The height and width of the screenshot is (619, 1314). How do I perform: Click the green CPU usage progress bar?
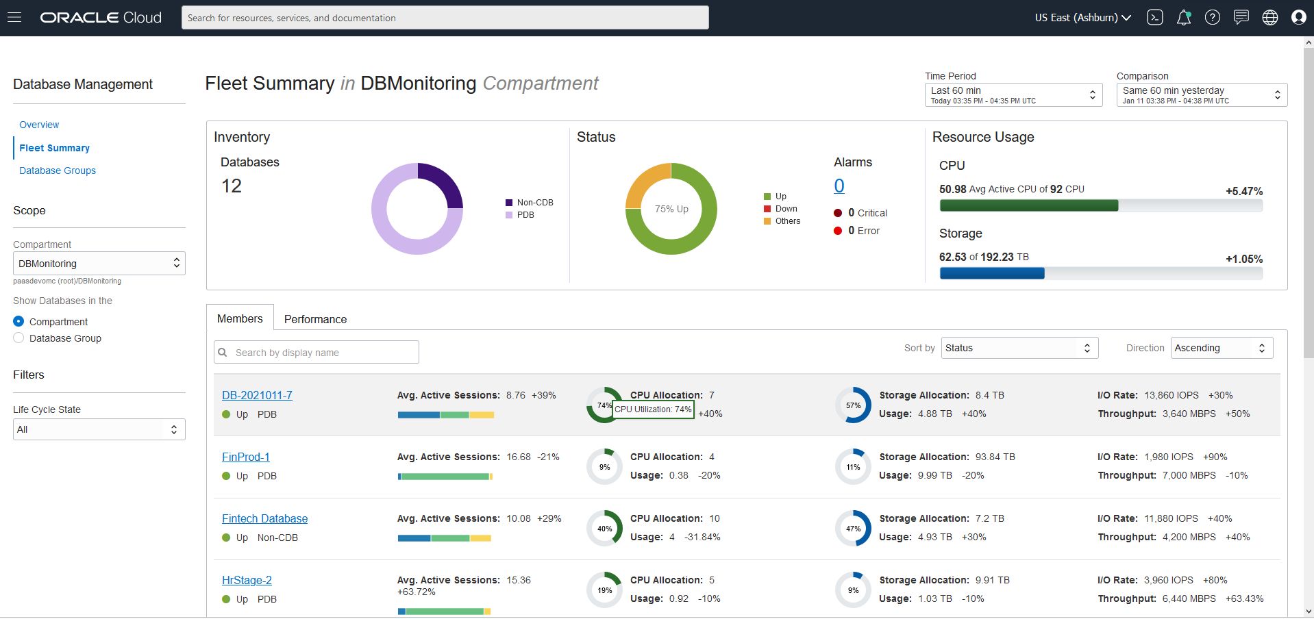tap(1028, 205)
